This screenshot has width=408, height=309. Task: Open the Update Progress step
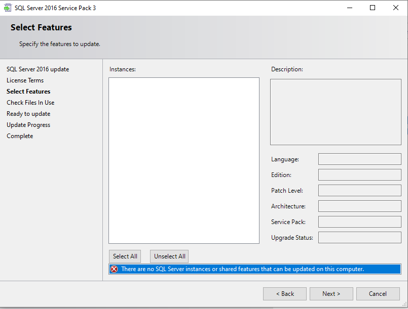point(28,125)
